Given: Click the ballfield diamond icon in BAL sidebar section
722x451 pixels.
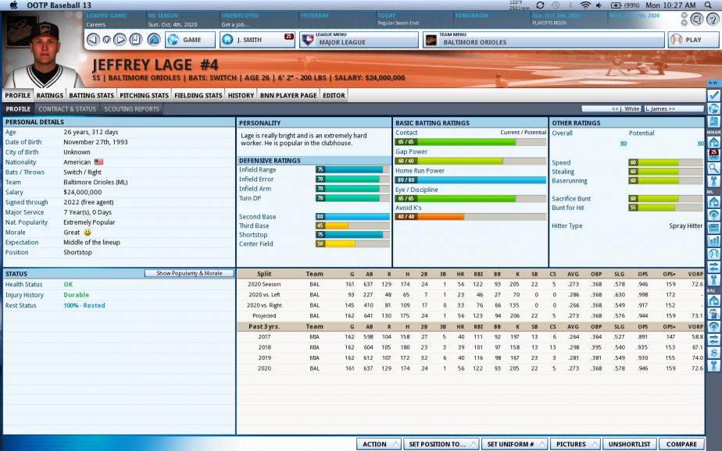Looking at the screenshot, I should (x=713, y=326).
